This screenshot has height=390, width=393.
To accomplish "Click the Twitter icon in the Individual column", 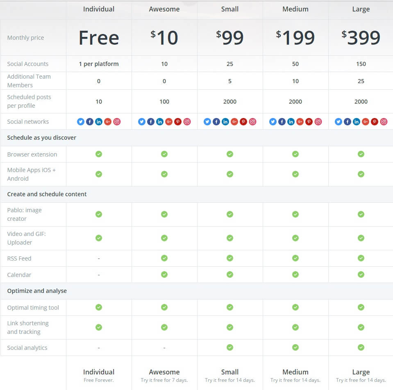I will point(81,122).
